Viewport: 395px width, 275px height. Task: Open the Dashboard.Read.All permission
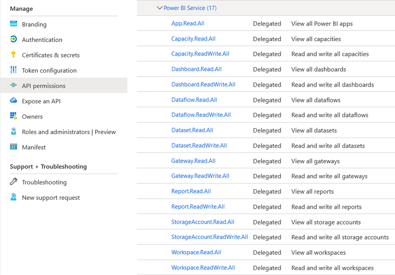coord(196,69)
